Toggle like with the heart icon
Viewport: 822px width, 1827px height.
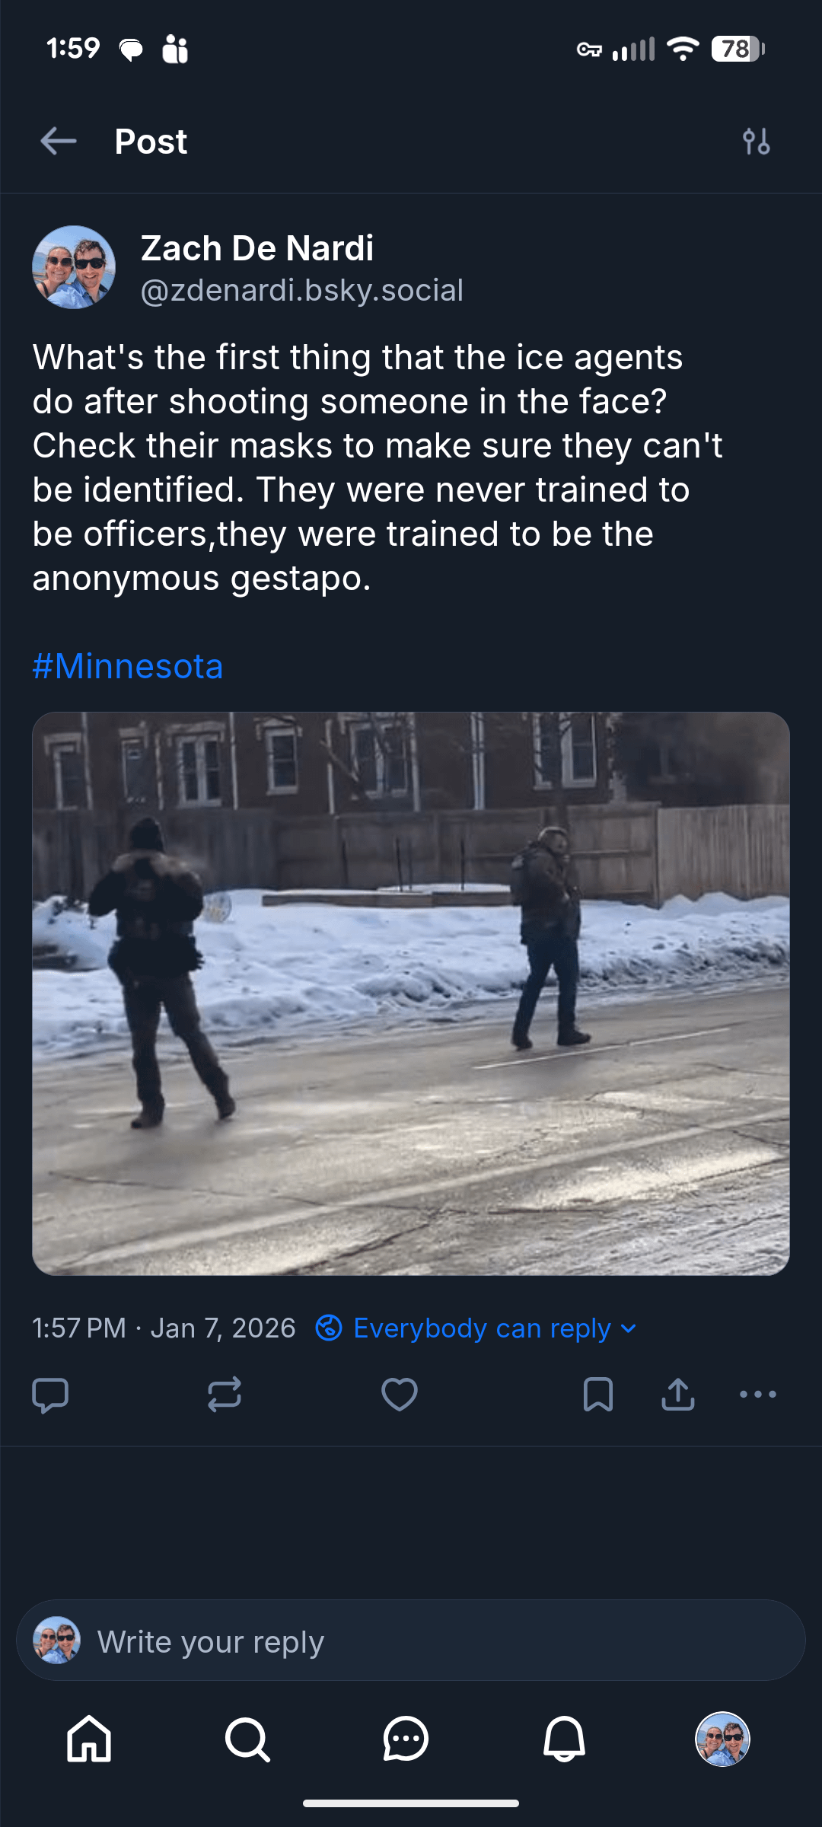point(400,1395)
